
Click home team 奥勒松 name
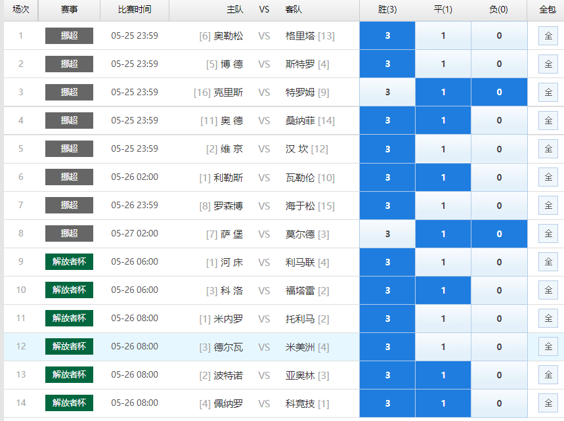pos(228,36)
